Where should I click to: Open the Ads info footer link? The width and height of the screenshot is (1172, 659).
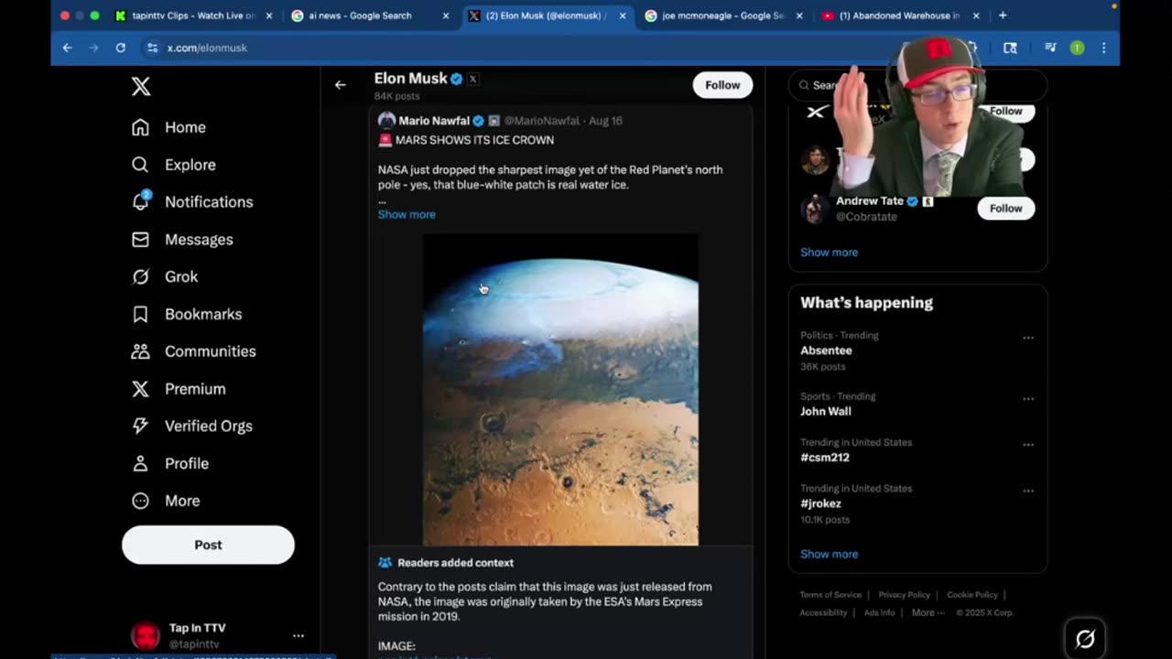tap(879, 613)
